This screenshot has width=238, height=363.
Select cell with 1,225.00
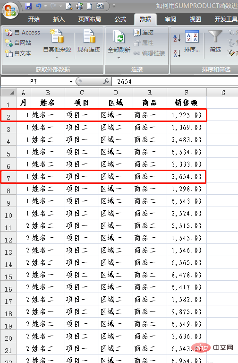pos(187,115)
